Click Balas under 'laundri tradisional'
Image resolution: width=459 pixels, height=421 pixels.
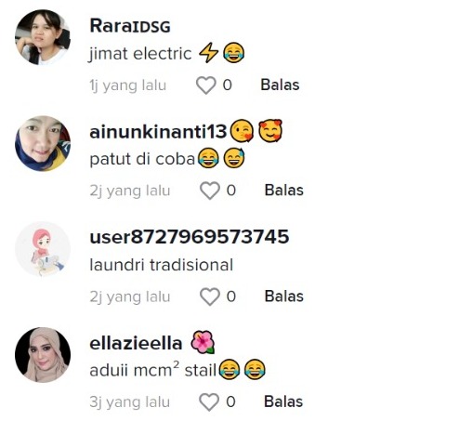point(284,296)
